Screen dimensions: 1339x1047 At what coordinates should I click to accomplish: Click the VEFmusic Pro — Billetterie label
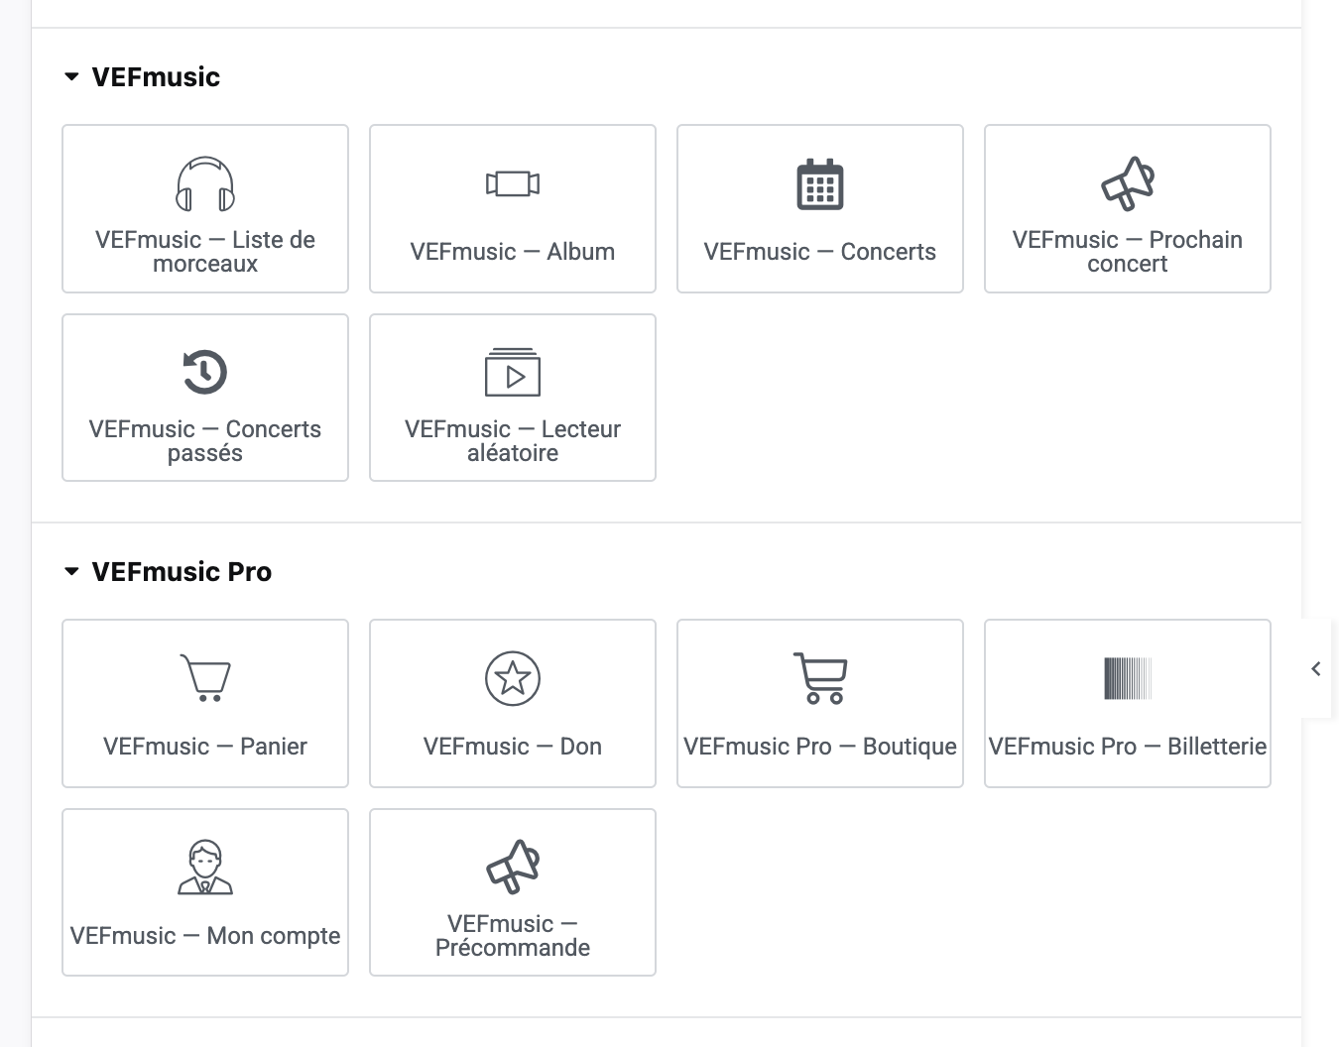point(1128,747)
